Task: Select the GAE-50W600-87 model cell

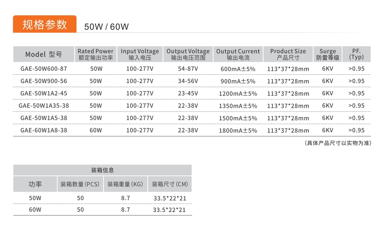Action: click(43, 69)
